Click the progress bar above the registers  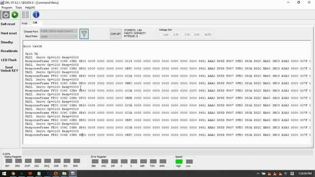click(x=167, y=152)
